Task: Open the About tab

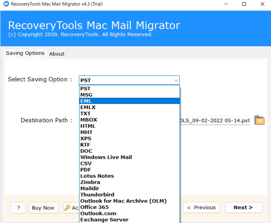Action: (x=57, y=54)
